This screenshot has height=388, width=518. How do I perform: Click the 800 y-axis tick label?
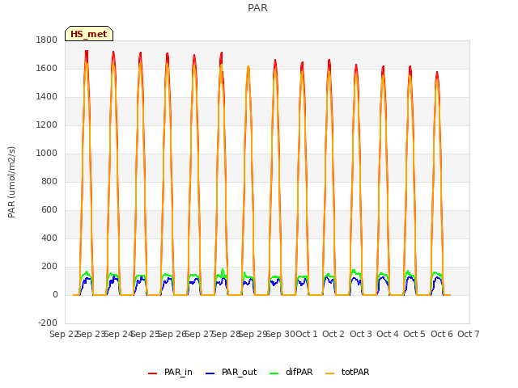click(x=49, y=181)
